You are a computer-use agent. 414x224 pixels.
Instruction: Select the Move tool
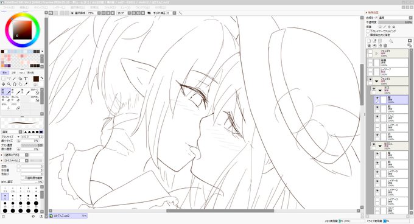click(3, 84)
